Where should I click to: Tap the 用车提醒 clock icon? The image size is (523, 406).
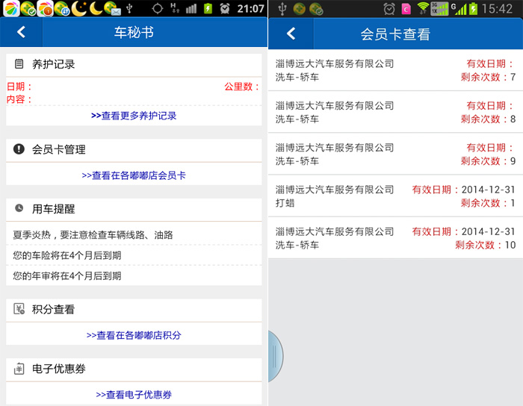[x=19, y=208]
